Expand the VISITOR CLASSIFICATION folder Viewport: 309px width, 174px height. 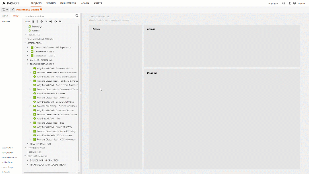point(25,39)
